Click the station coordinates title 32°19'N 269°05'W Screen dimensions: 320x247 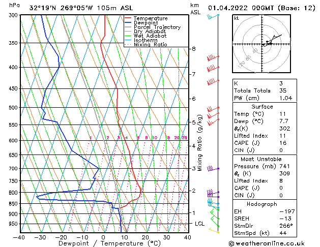coord(61,8)
